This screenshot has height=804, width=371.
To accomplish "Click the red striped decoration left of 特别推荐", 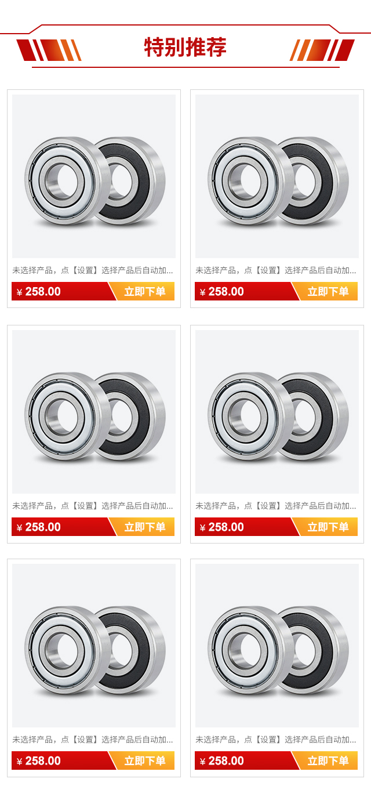I will pyautogui.click(x=49, y=50).
